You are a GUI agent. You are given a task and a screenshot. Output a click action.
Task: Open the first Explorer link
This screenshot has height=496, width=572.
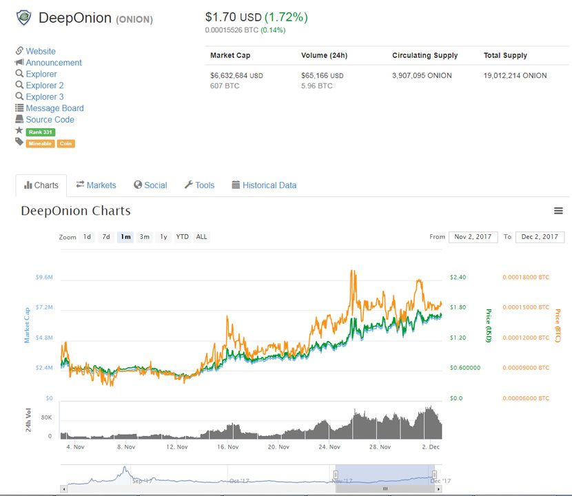(x=41, y=74)
